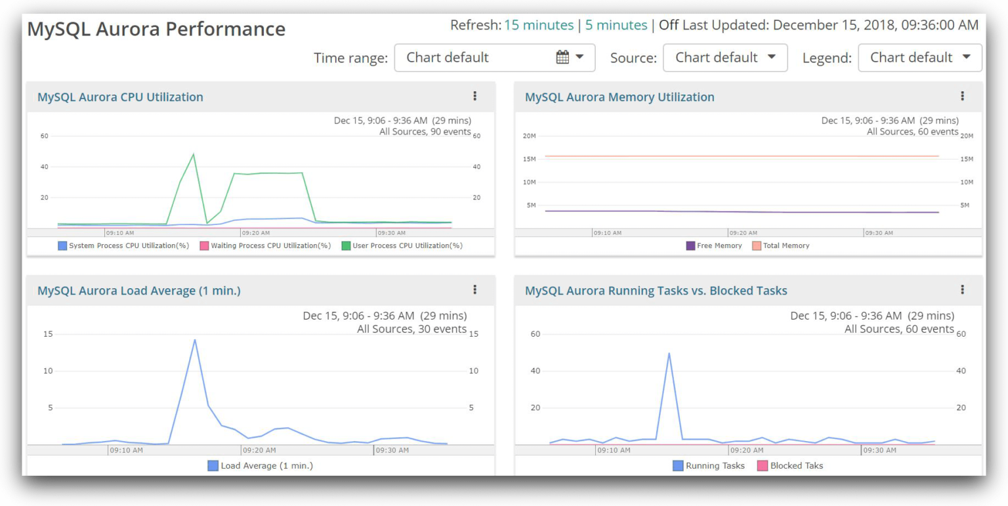Open the Load Average chart options menu

click(474, 289)
